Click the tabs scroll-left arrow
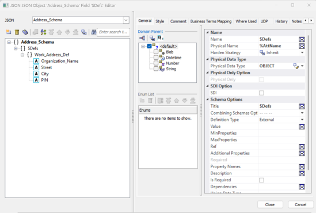Image resolution: width=316 pixels, height=213 pixels. (x=306, y=21)
